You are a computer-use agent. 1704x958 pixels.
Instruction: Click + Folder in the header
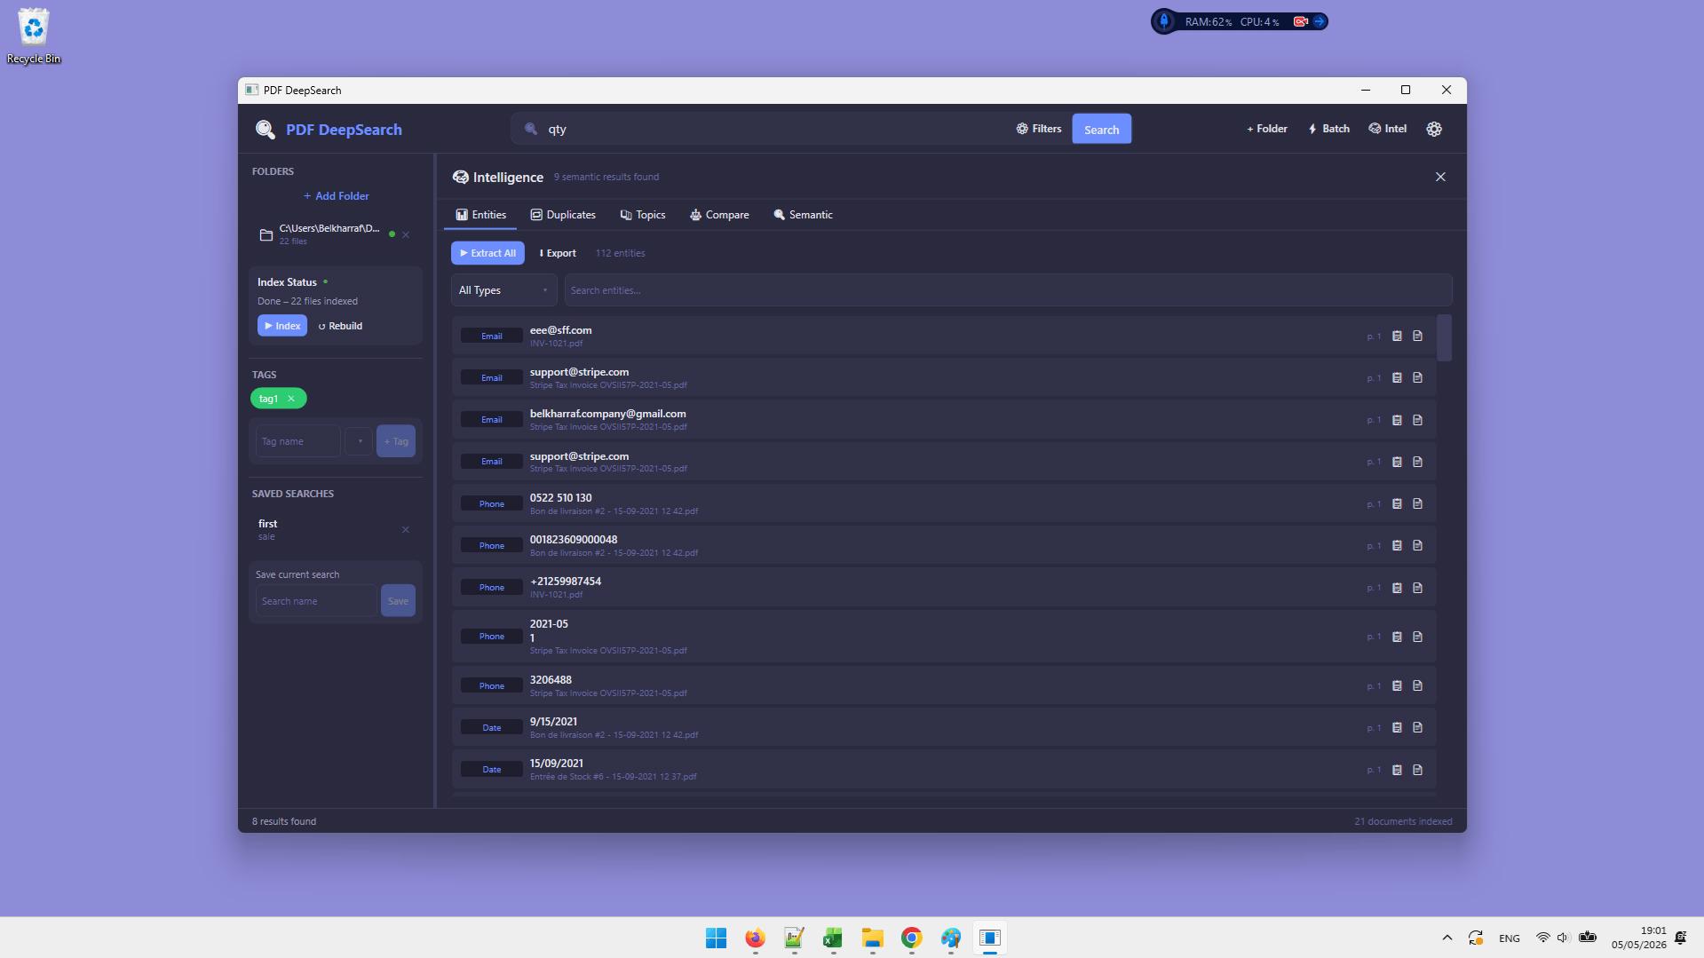point(1267,129)
